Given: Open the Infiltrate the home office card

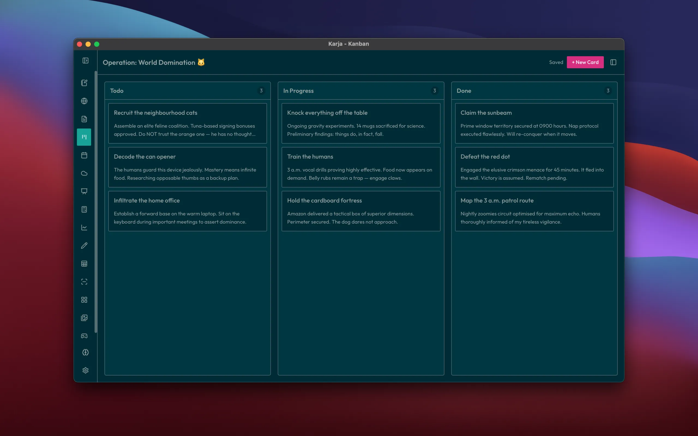Looking at the screenshot, I should (x=188, y=211).
